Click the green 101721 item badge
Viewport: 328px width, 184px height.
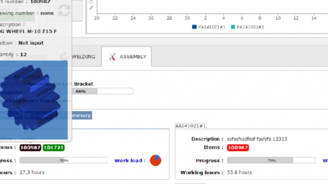[x=54, y=148]
